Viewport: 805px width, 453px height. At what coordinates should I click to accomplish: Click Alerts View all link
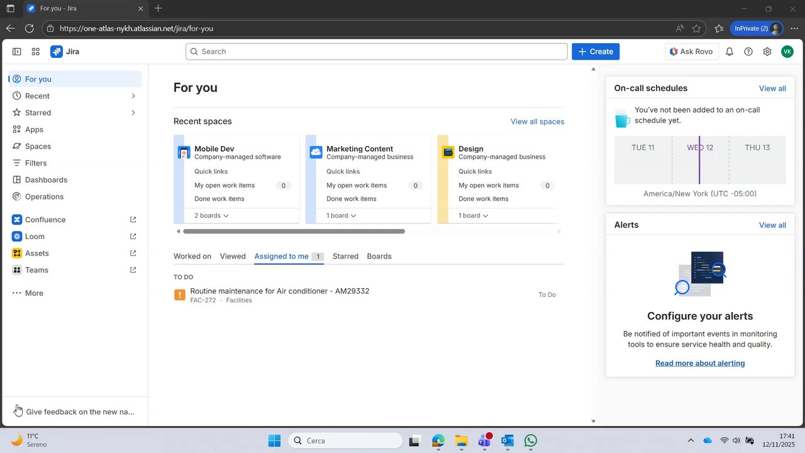click(772, 225)
